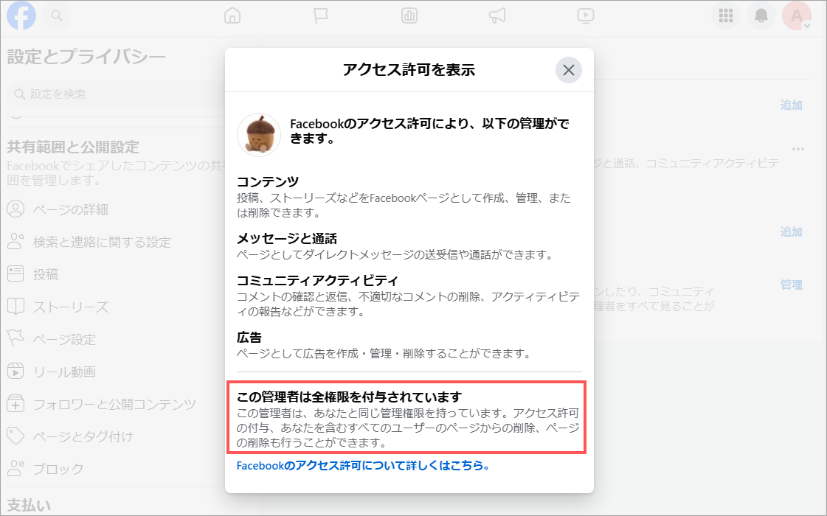827x516 pixels.
Task: Open the Ads megaphone icon
Action: point(497,15)
